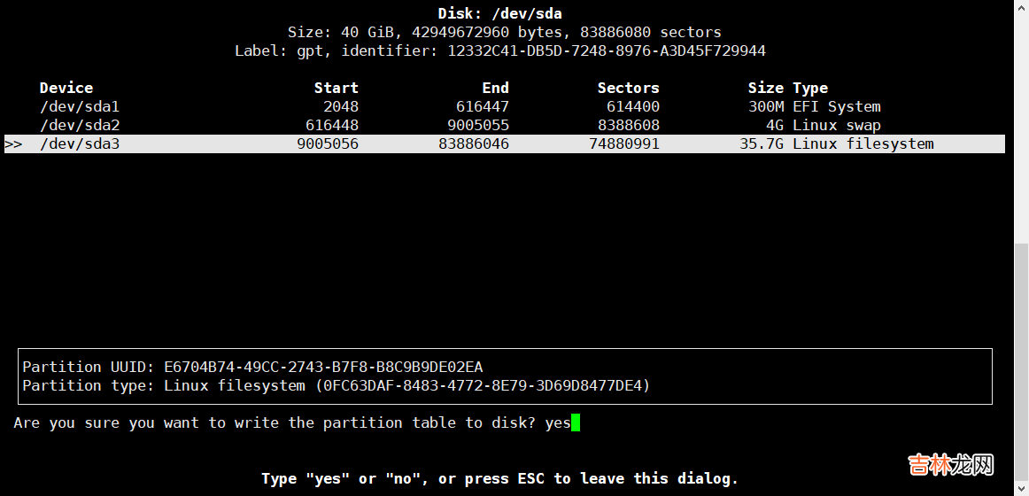Click the Size column header
Image resolution: width=1029 pixels, height=496 pixels.
765,88
